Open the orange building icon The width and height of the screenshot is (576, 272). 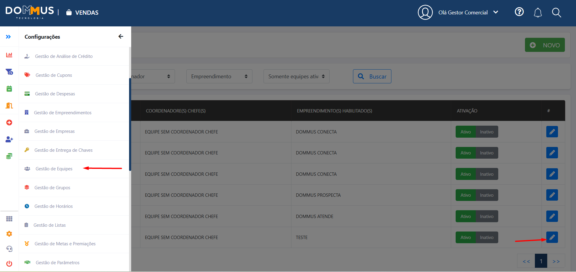[9, 106]
